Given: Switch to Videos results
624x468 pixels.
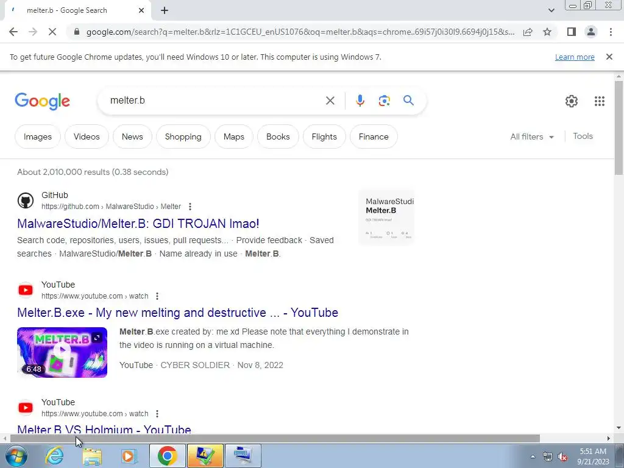Looking at the screenshot, I should click(87, 136).
